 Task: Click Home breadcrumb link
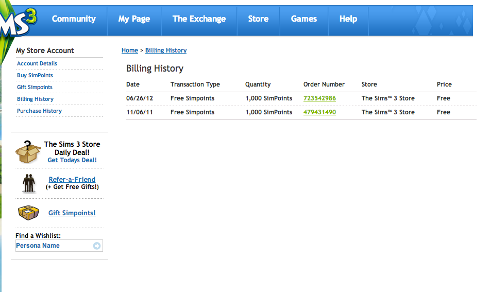(x=130, y=50)
